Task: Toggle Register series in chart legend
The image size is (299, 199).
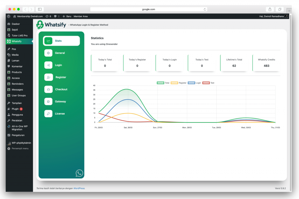Action: pyautogui.click(x=174, y=83)
